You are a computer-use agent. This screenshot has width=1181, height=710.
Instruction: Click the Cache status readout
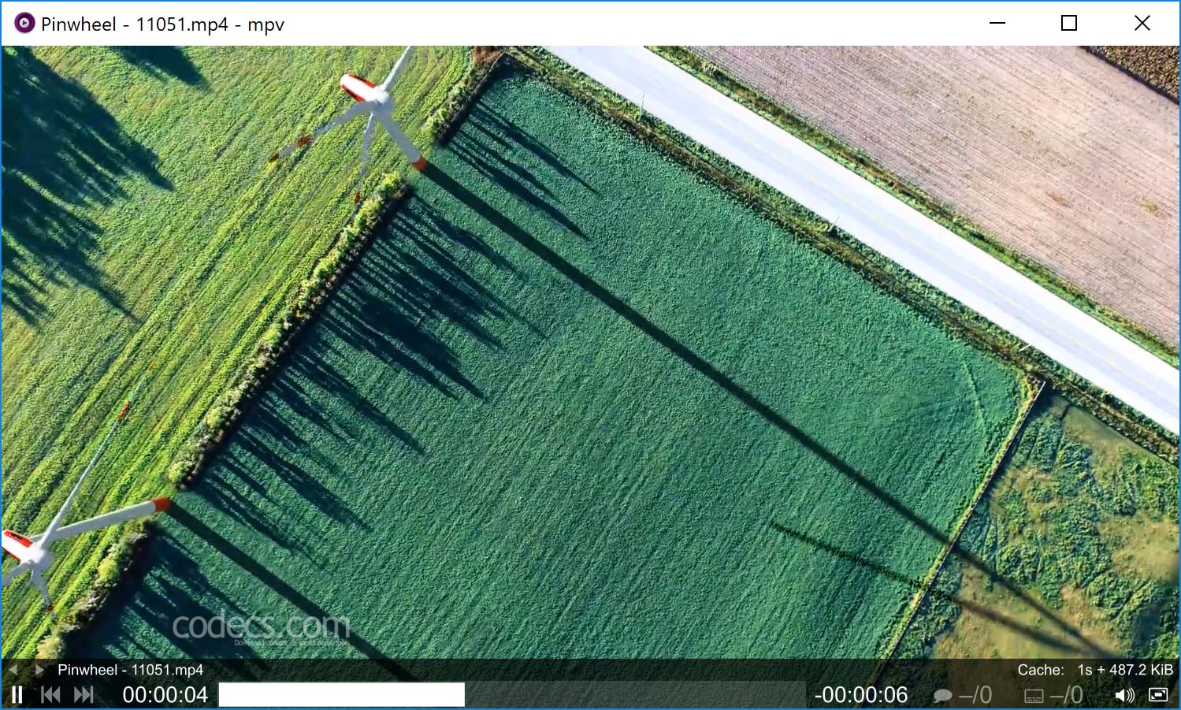(1095, 670)
